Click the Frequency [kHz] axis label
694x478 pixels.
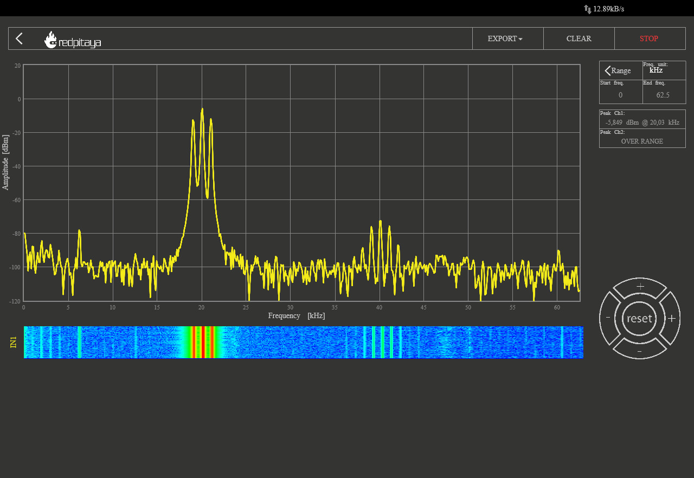point(297,315)
